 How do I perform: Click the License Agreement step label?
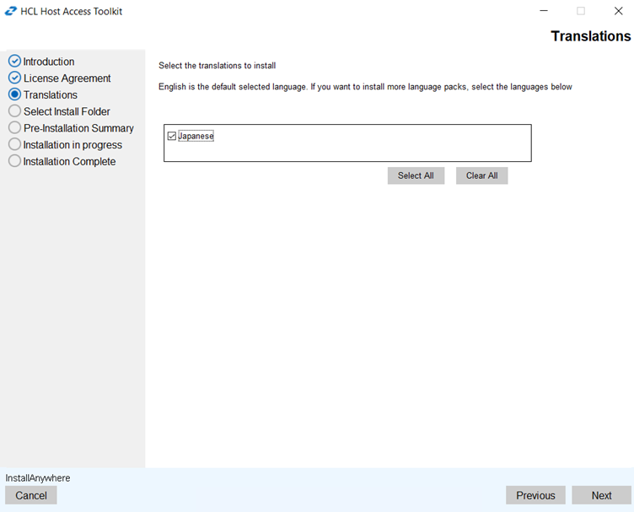pos(67,78)
